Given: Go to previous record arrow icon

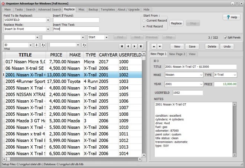Looking at the screenshot, I should pyautogui.click(x=128, y=46).
